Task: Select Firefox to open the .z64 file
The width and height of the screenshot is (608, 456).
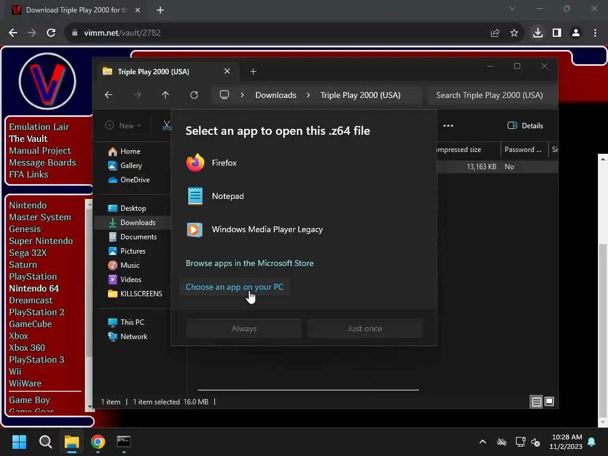Action: pyautogui.click(x=303, y=163)
